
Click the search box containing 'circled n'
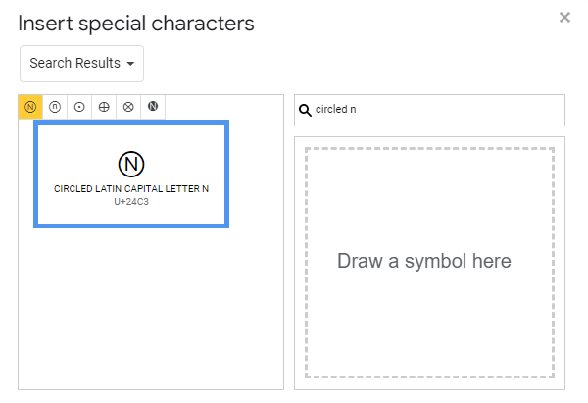(429, 110)
